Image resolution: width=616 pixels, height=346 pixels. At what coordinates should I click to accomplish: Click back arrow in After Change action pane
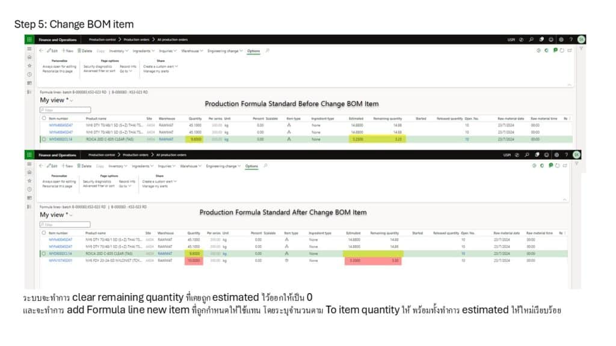[x=42, y=166]
